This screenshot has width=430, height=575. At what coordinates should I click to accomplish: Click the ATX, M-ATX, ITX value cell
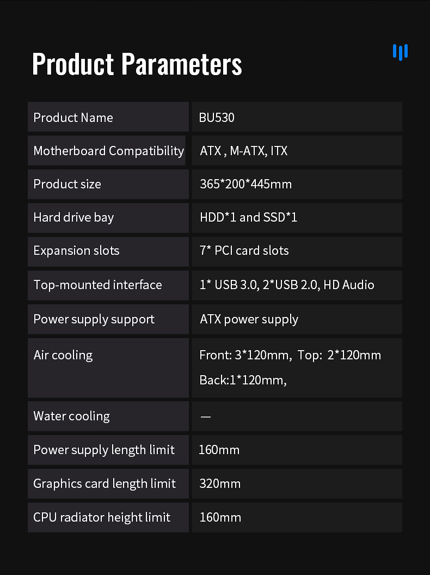(297, 150)
